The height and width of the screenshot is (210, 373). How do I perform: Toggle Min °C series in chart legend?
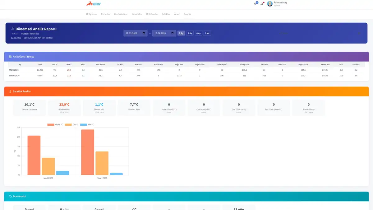coord(87,124)
